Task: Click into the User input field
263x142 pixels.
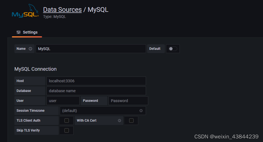Action: [x=63, y=101]
